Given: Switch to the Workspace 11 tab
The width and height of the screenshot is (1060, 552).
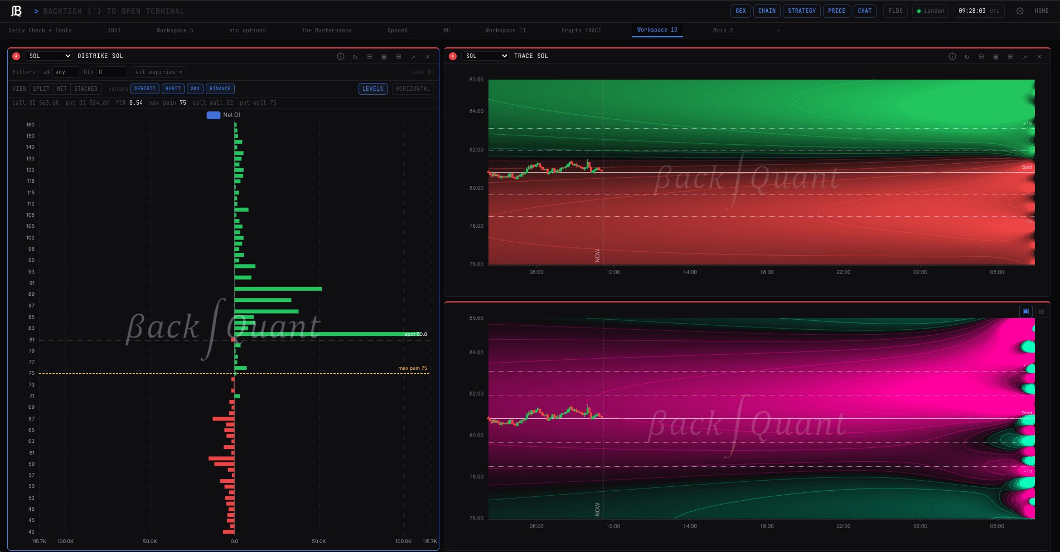Looking at the screenshot, I should pyautogui.click(x=506, y=30).
